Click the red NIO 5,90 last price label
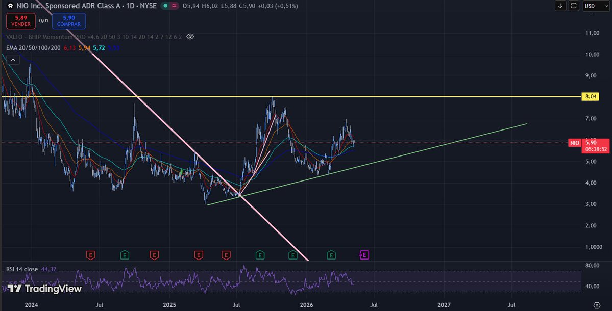Screen dimensions: 612x311 click(x=590, y=143)
